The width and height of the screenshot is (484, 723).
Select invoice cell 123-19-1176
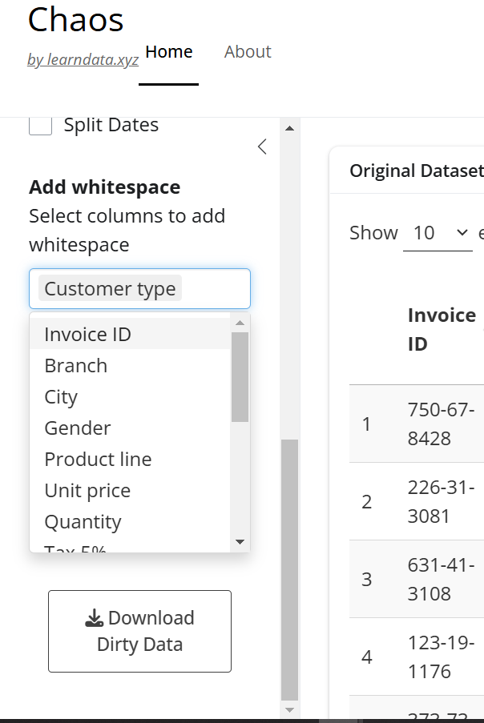click(x=441, y=657)
